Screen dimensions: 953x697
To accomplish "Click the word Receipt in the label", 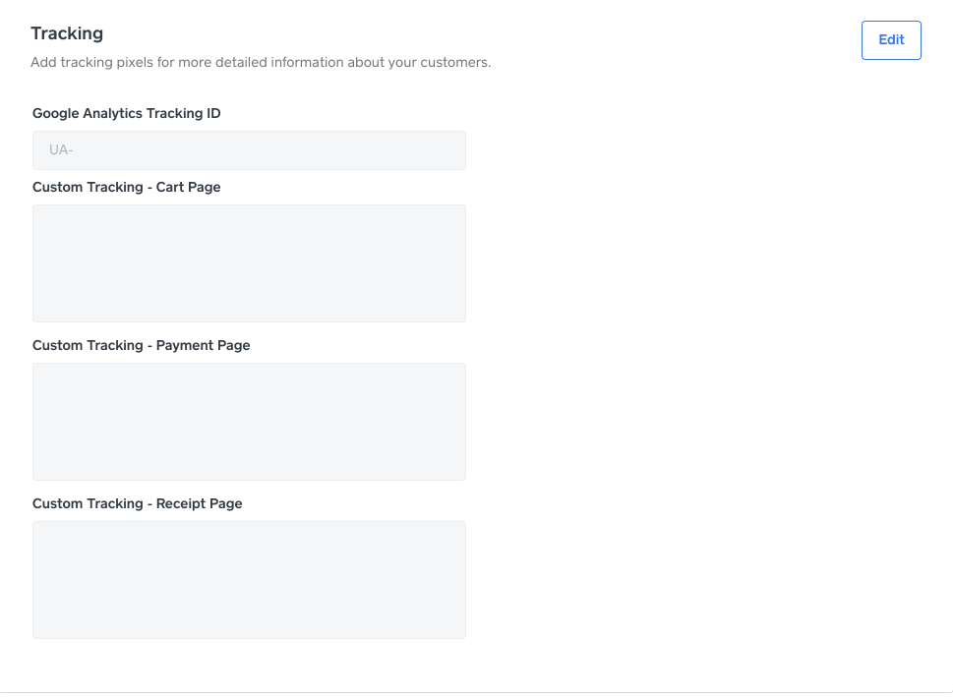I will 180,503.
